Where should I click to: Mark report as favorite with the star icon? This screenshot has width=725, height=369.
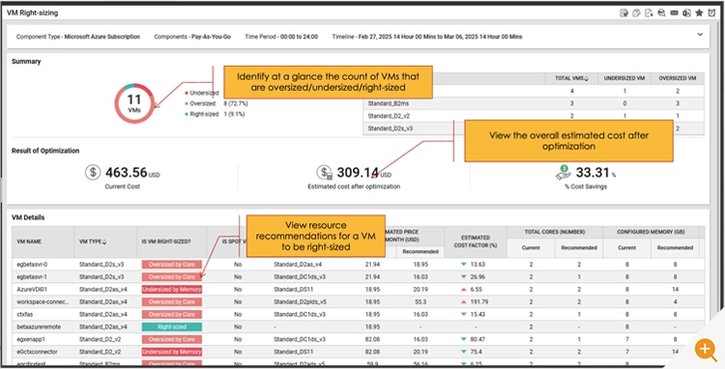[699, 13]
